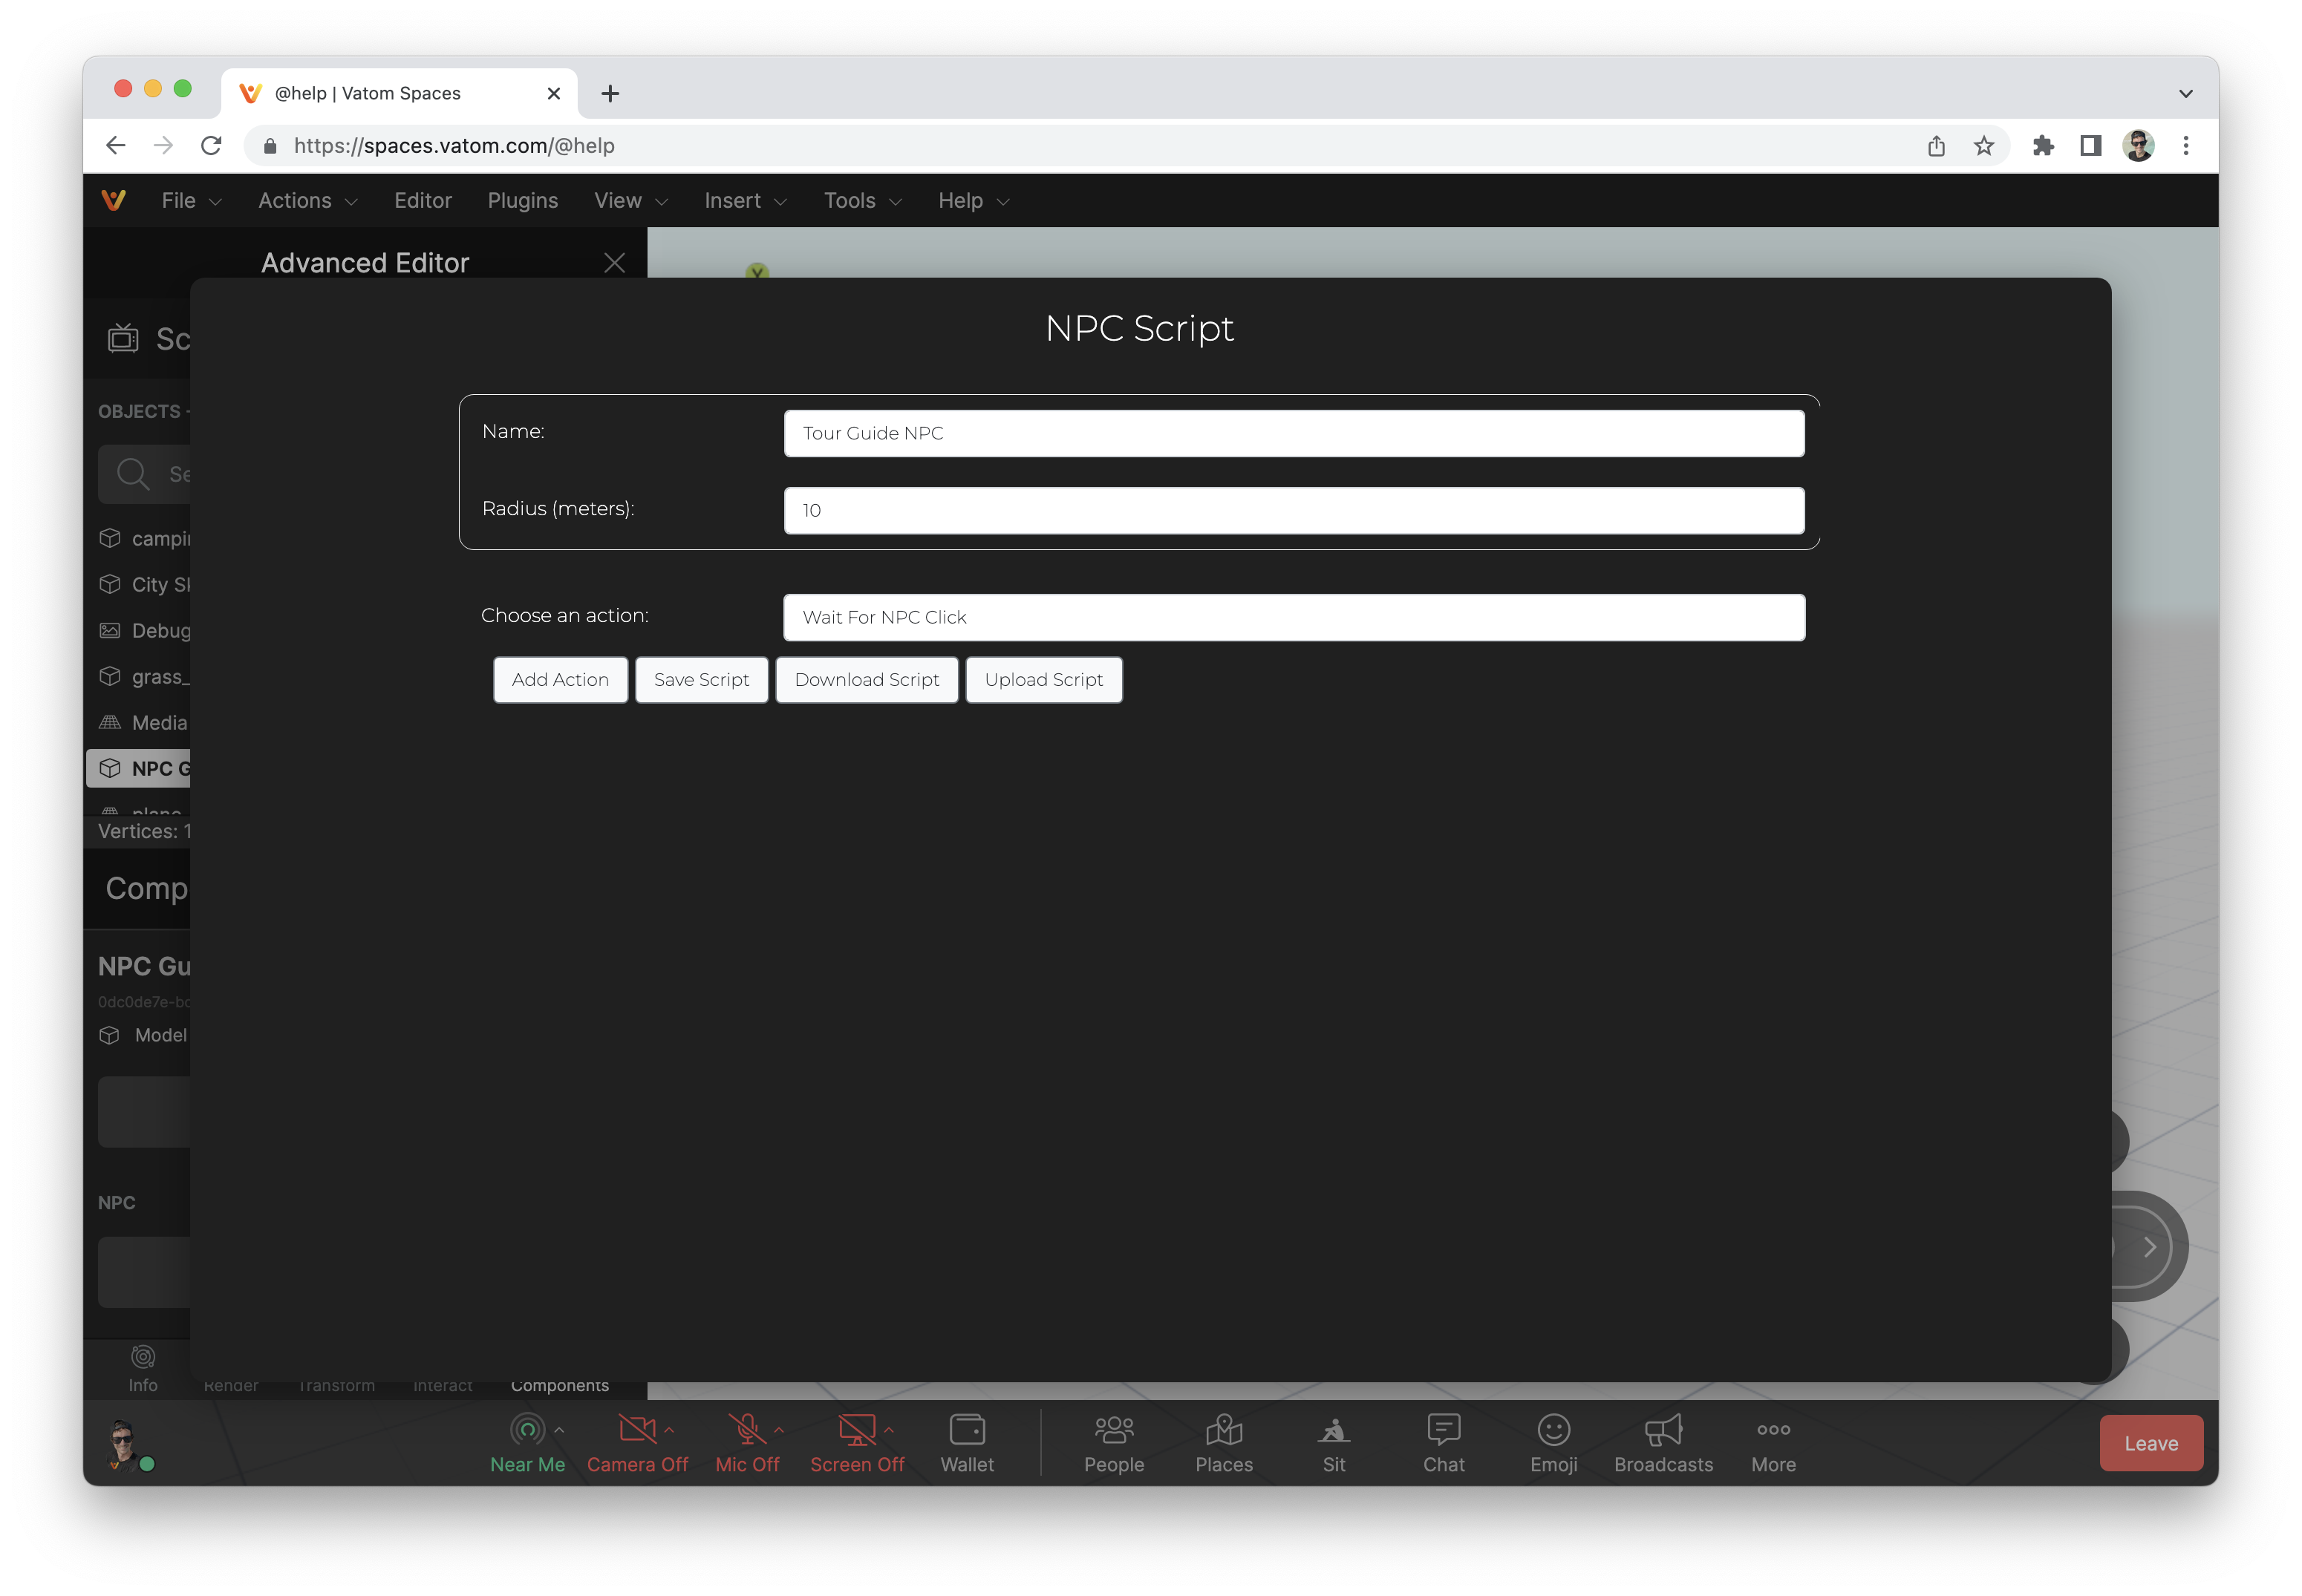
Task: Click the Add Action button
Action: click(x=560, y=680)
